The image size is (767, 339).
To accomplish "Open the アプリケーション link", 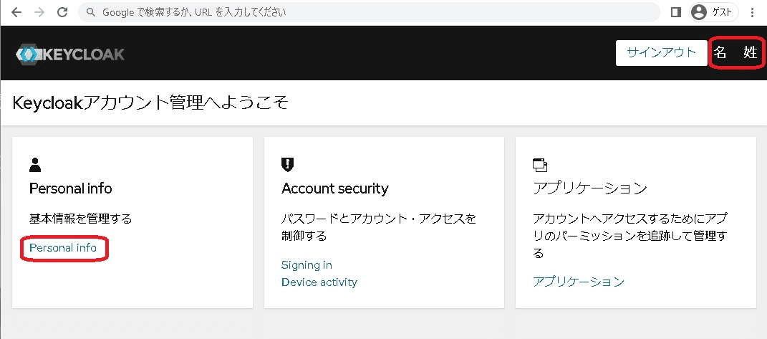I will (578, 282).
